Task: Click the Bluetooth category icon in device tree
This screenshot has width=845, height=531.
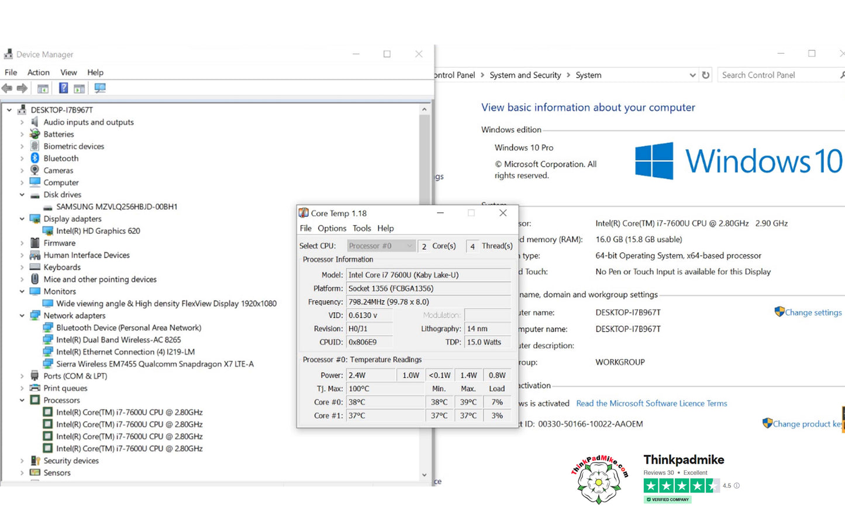Action: (x=35, y=158)
